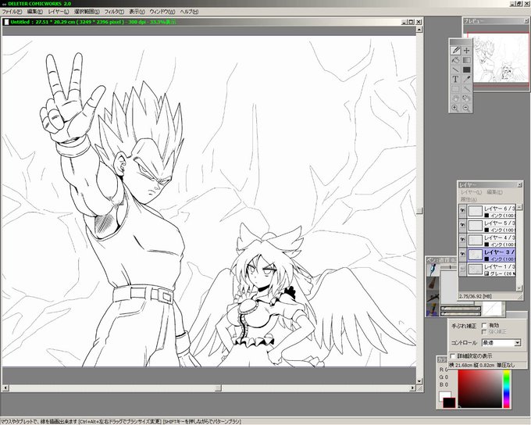Viewport: 531px width, 425px height.
Task: Open the ファイル(F) menu
Action: (12, 12)
